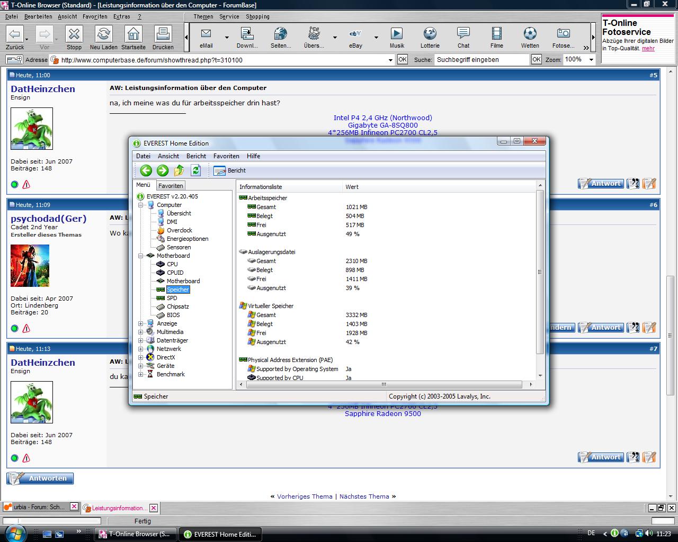Expand the Multimedia tree node
Image resolution: width=678 pixels, height=542 pixels.
141,332
